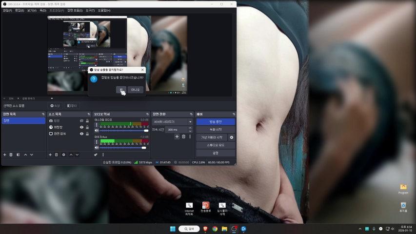Viewport: 416px width, 234px height.
Task: Toggle visibility of the 채팅창 source
Action: [81, 127]
